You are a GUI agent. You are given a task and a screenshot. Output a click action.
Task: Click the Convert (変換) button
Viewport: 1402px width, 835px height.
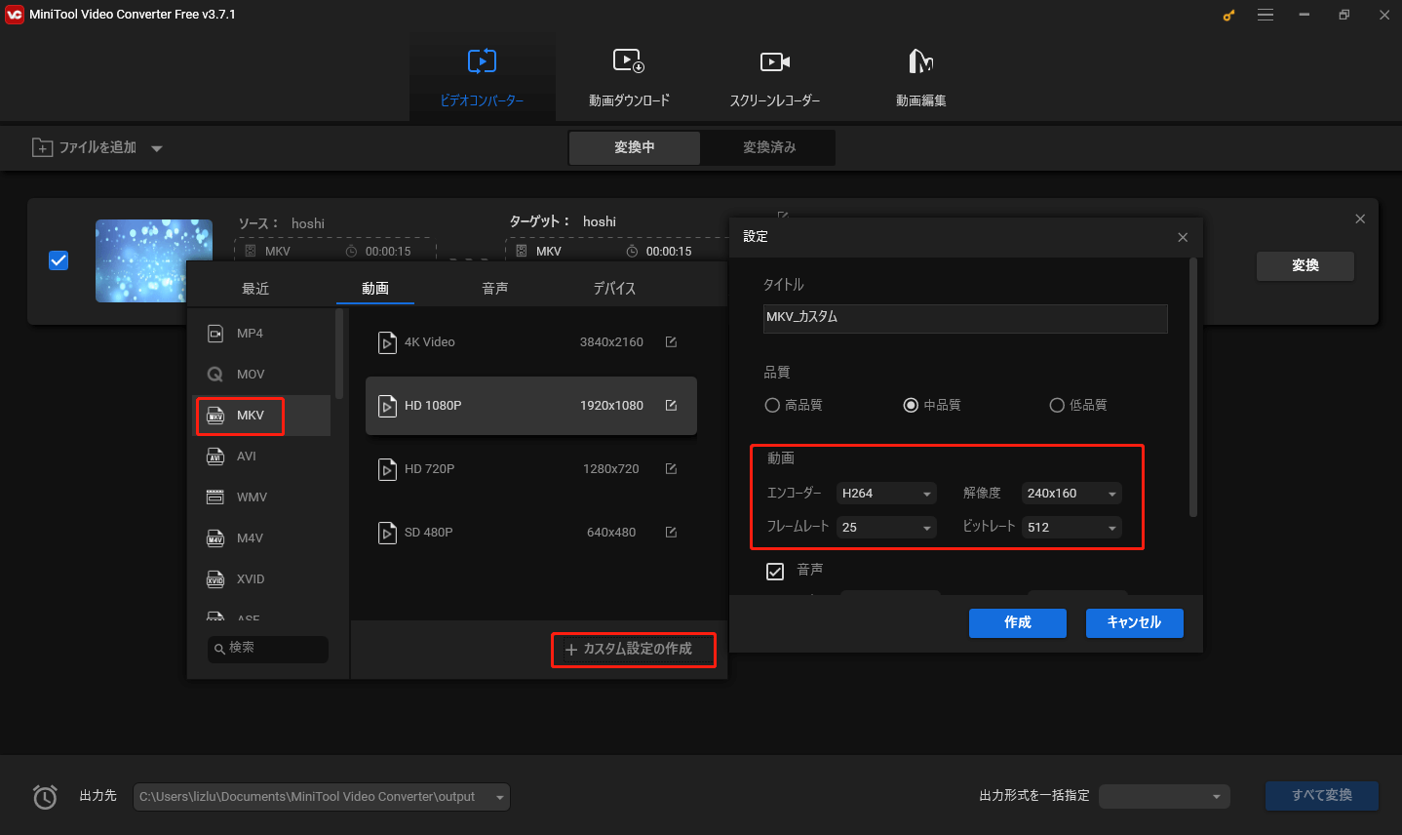(x=1305, y=265)
